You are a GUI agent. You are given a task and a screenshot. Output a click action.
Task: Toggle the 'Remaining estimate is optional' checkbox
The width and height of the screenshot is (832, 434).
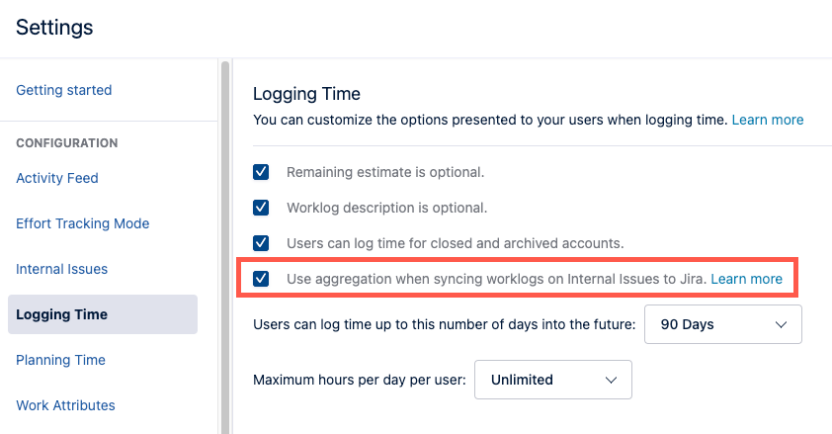(x=262, y=172)
